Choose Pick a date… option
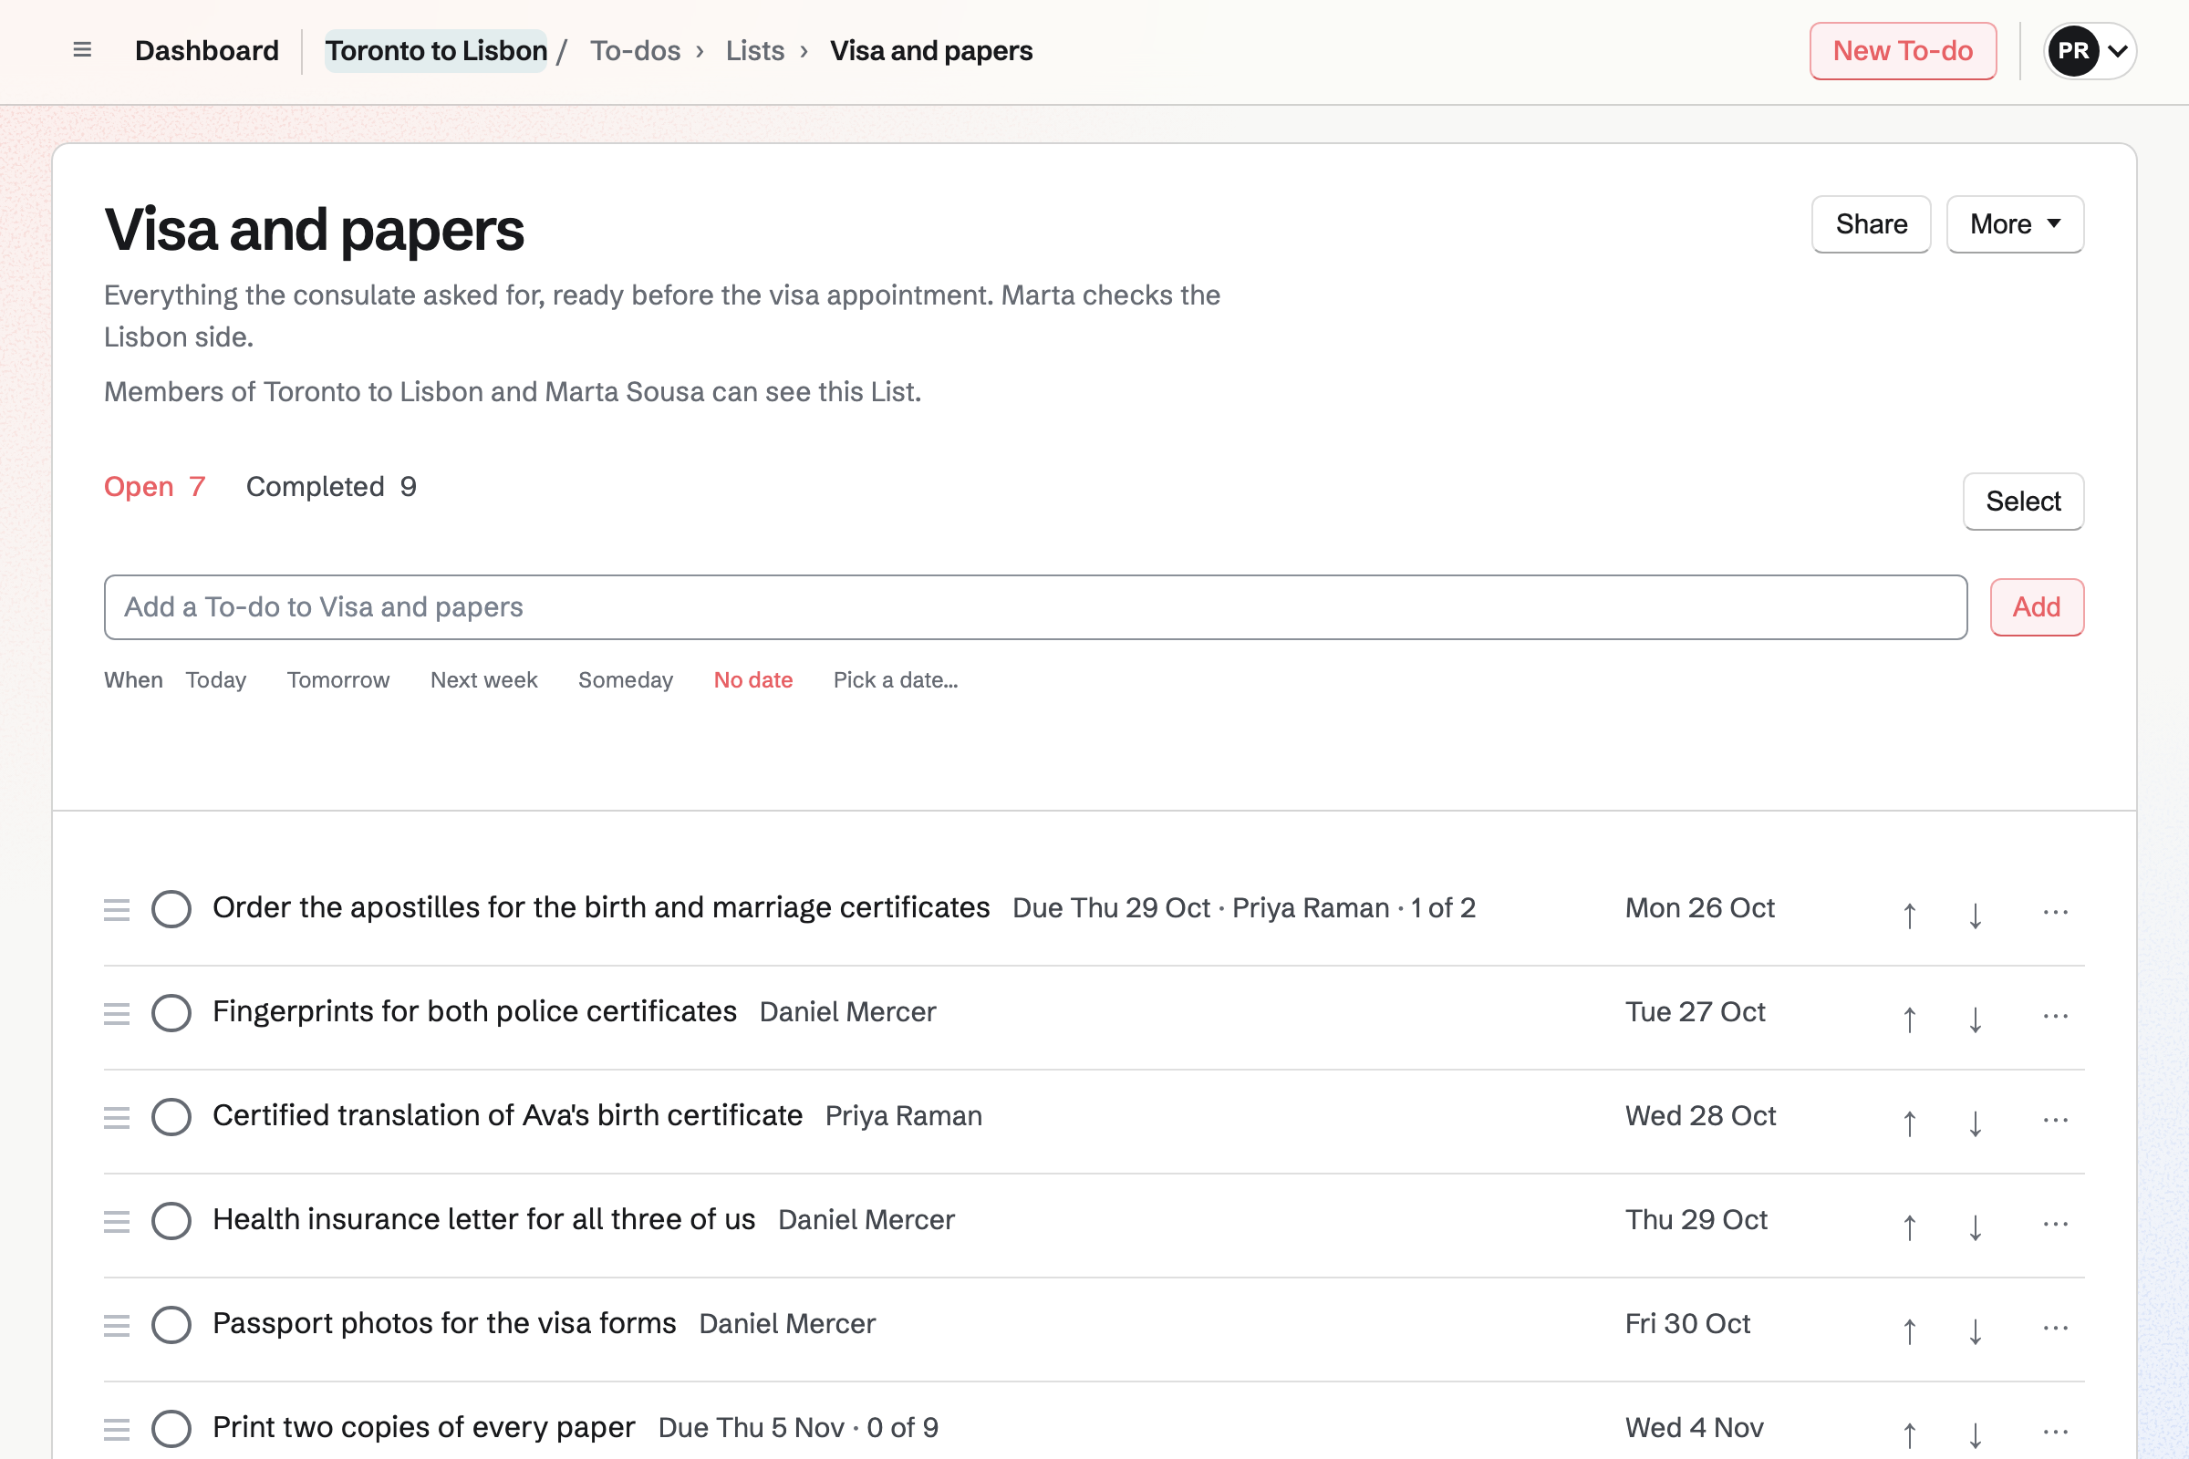Image resolution: width=2189 pixels, height=1459 pixels. click(896, 680)
